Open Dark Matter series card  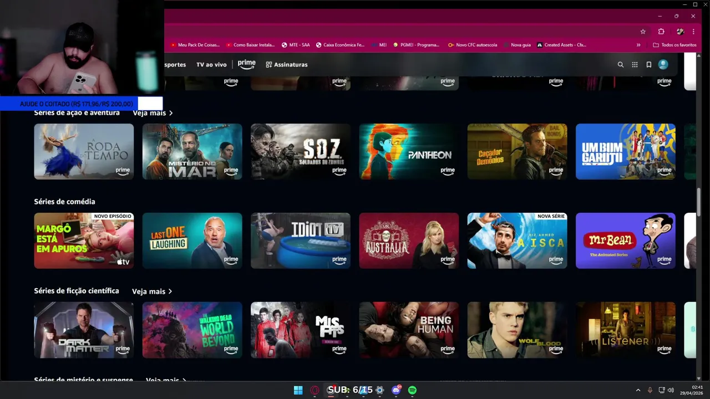(x=84, y=330)
